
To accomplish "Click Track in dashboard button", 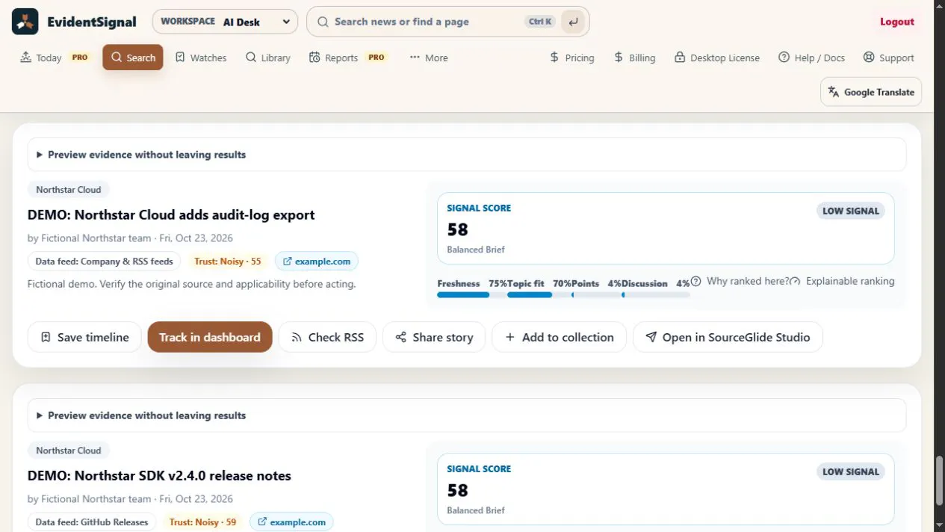I will (x=210, y=337).
